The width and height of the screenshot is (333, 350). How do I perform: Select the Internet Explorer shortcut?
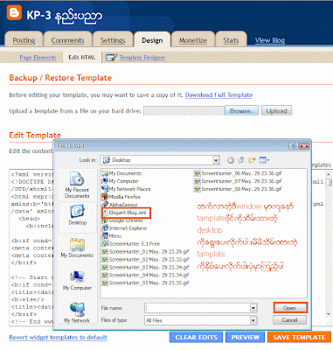pos(124,228)
